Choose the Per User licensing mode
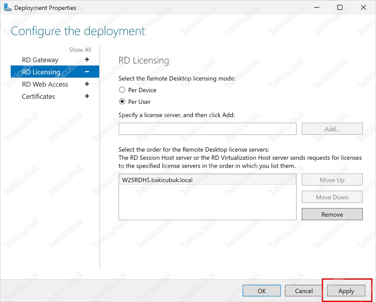 pos(122,102)
